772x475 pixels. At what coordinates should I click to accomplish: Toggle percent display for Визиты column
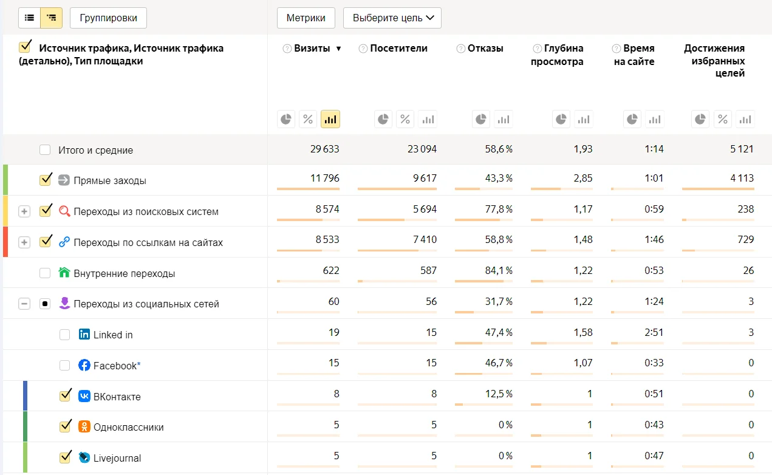pyautogui.click(x=308, y=119)
